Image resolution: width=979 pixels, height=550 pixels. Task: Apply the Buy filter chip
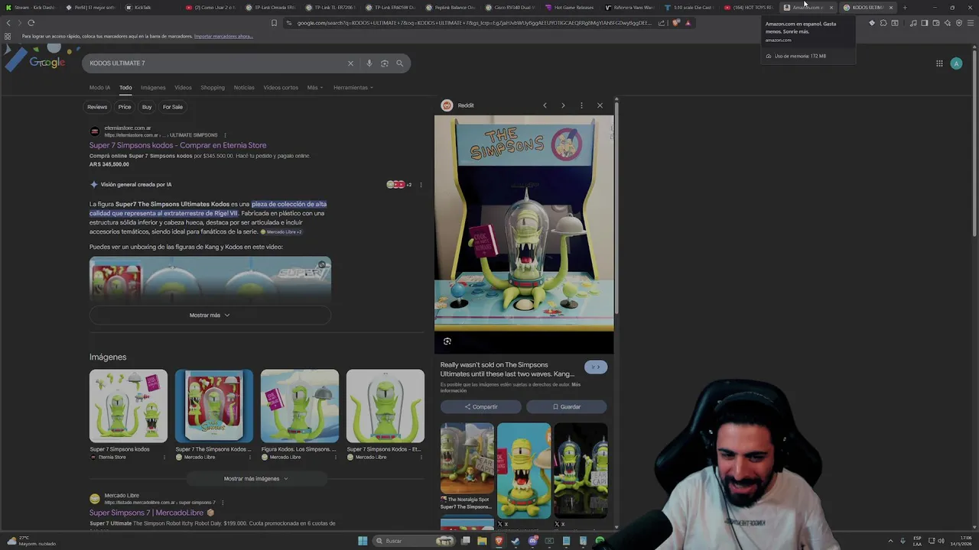click(x=147, y=107)
